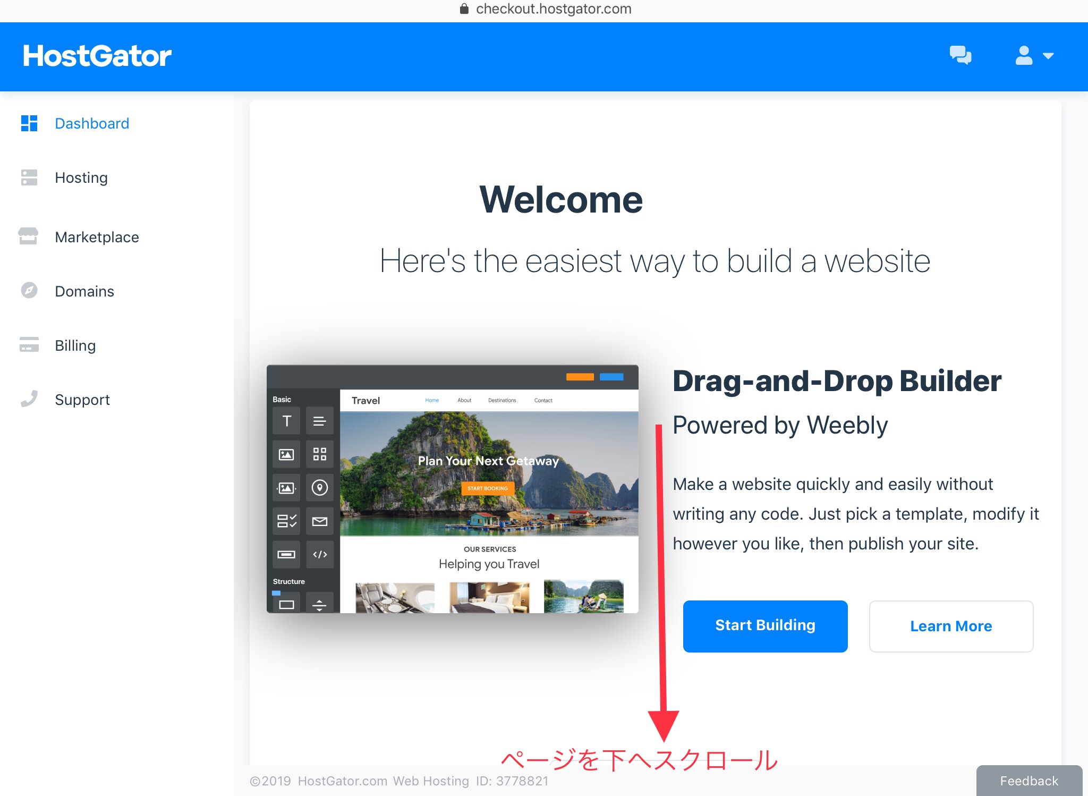Click the Billing card icon
1088x796 pixels.
[29, 345]
